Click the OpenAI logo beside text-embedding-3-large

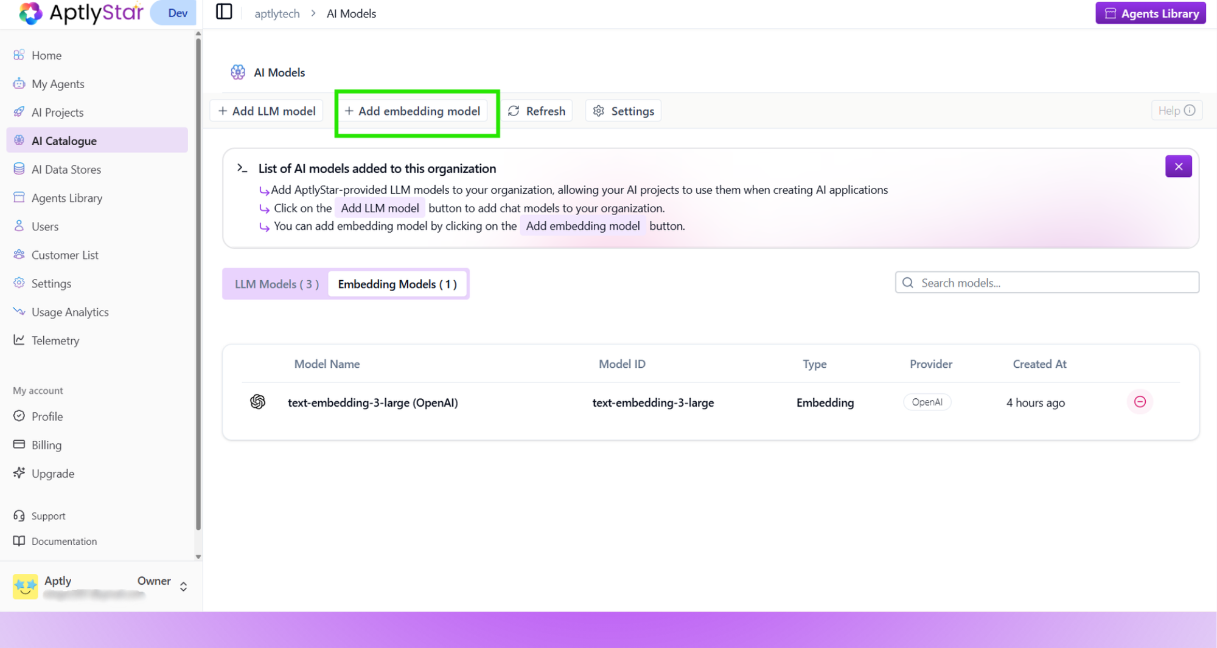coord(258,402)
